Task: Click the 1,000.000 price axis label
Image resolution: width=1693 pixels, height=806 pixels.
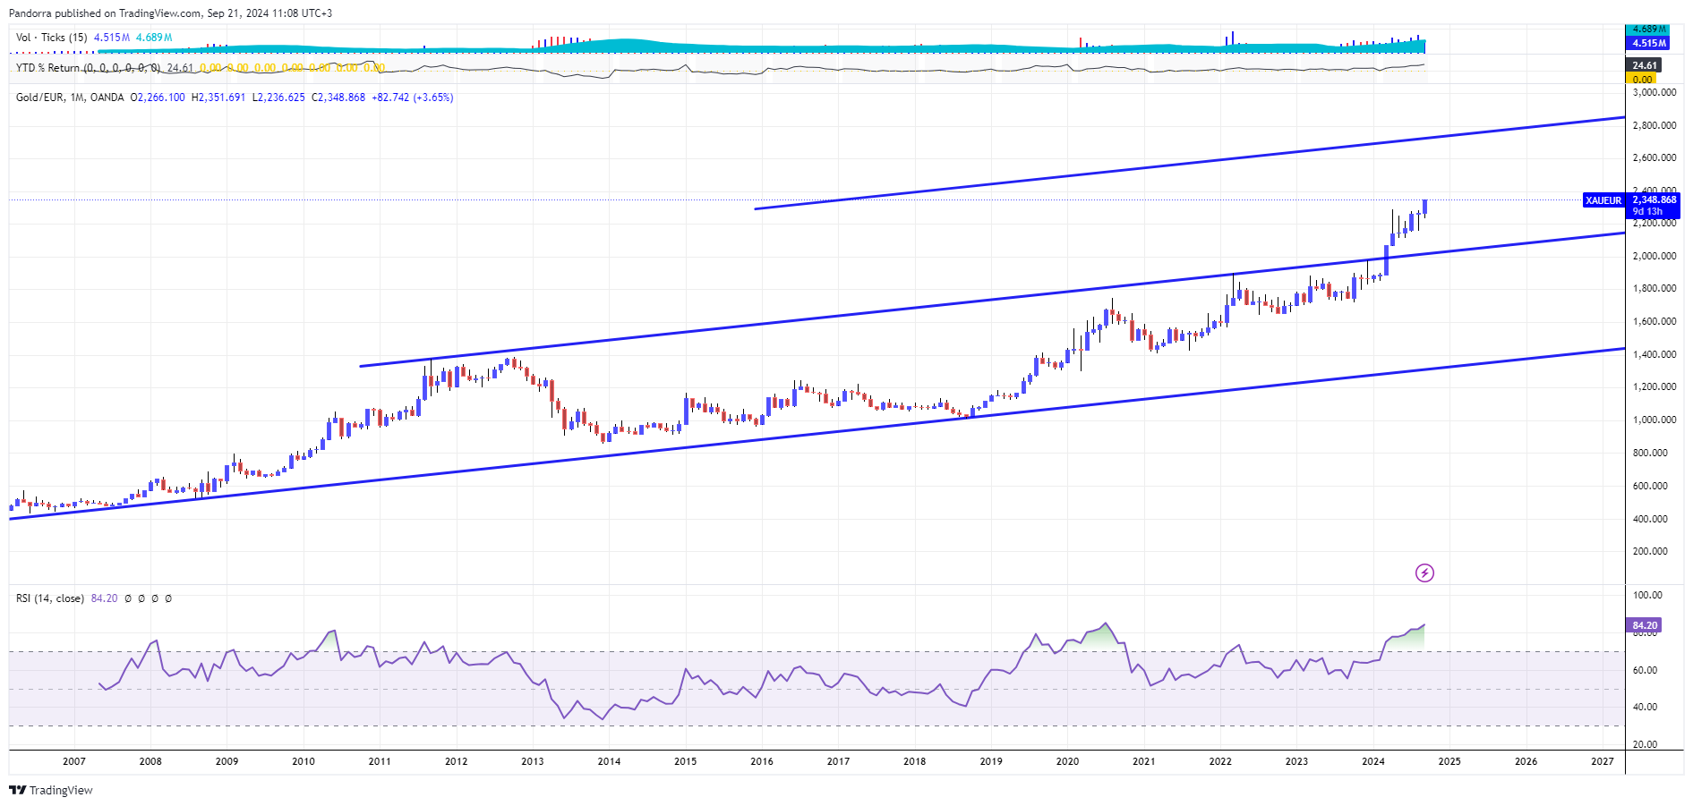Action: pos(1655,420)
